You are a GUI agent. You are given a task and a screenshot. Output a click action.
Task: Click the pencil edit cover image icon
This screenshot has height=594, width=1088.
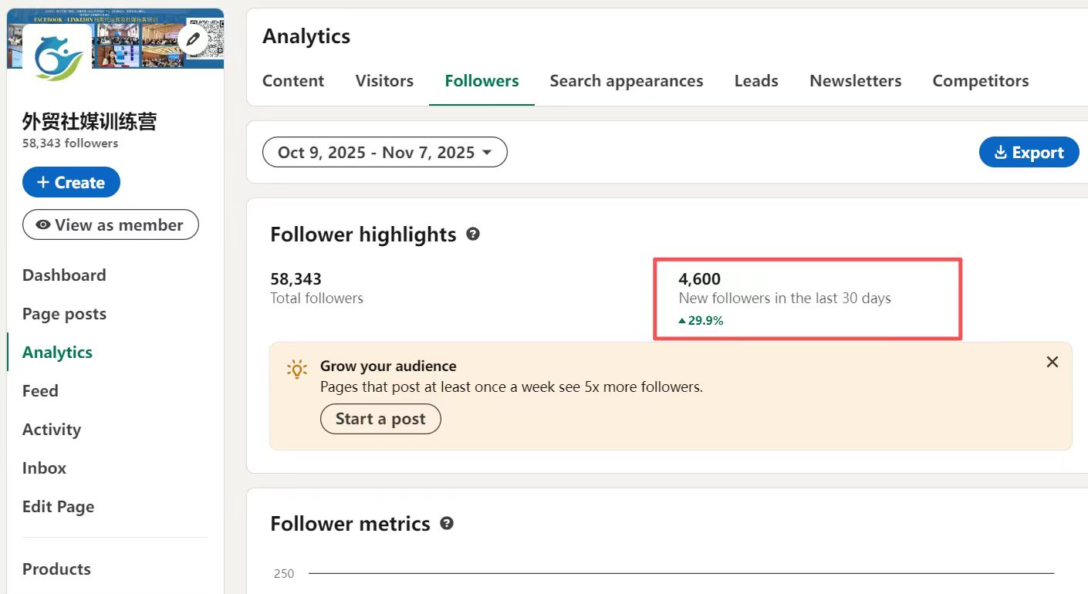[x=193, y=39]
